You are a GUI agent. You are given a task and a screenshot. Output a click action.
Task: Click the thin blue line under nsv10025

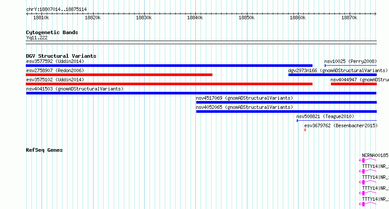point(351,66)
